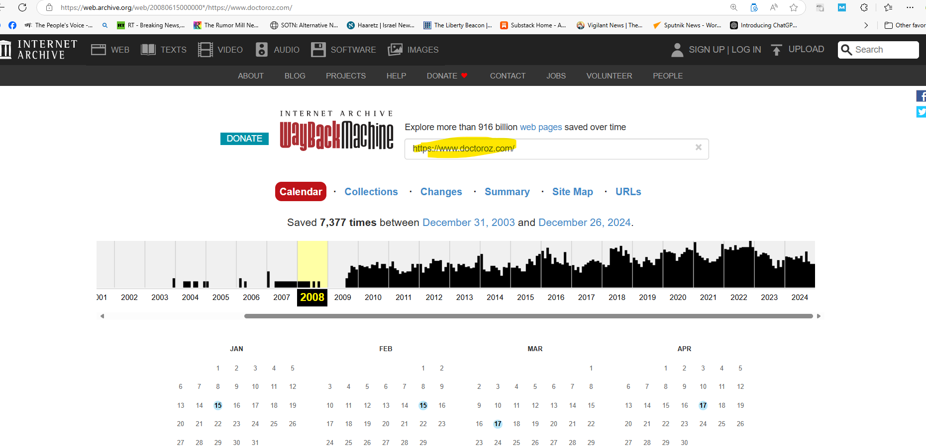Image resolution: width=926 pixels, height=446 pixels.
Task: Open the December 31, 2003 capture link
Action: 469,223
